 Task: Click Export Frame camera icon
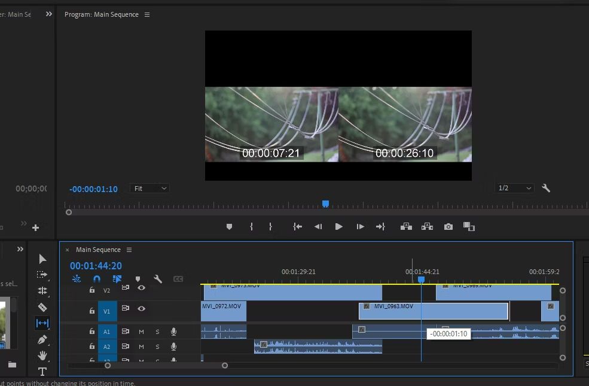click(448, 227)
